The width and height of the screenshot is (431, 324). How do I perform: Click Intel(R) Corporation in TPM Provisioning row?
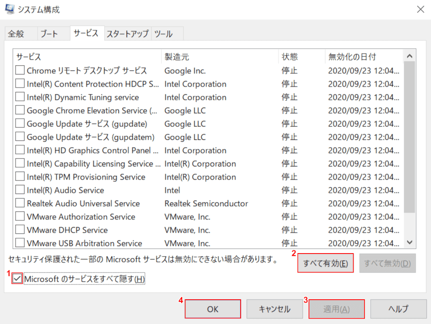tap(200, 177)
